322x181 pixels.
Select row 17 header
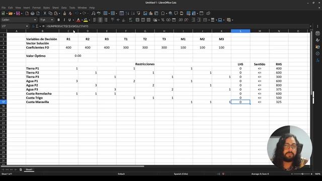4,102
